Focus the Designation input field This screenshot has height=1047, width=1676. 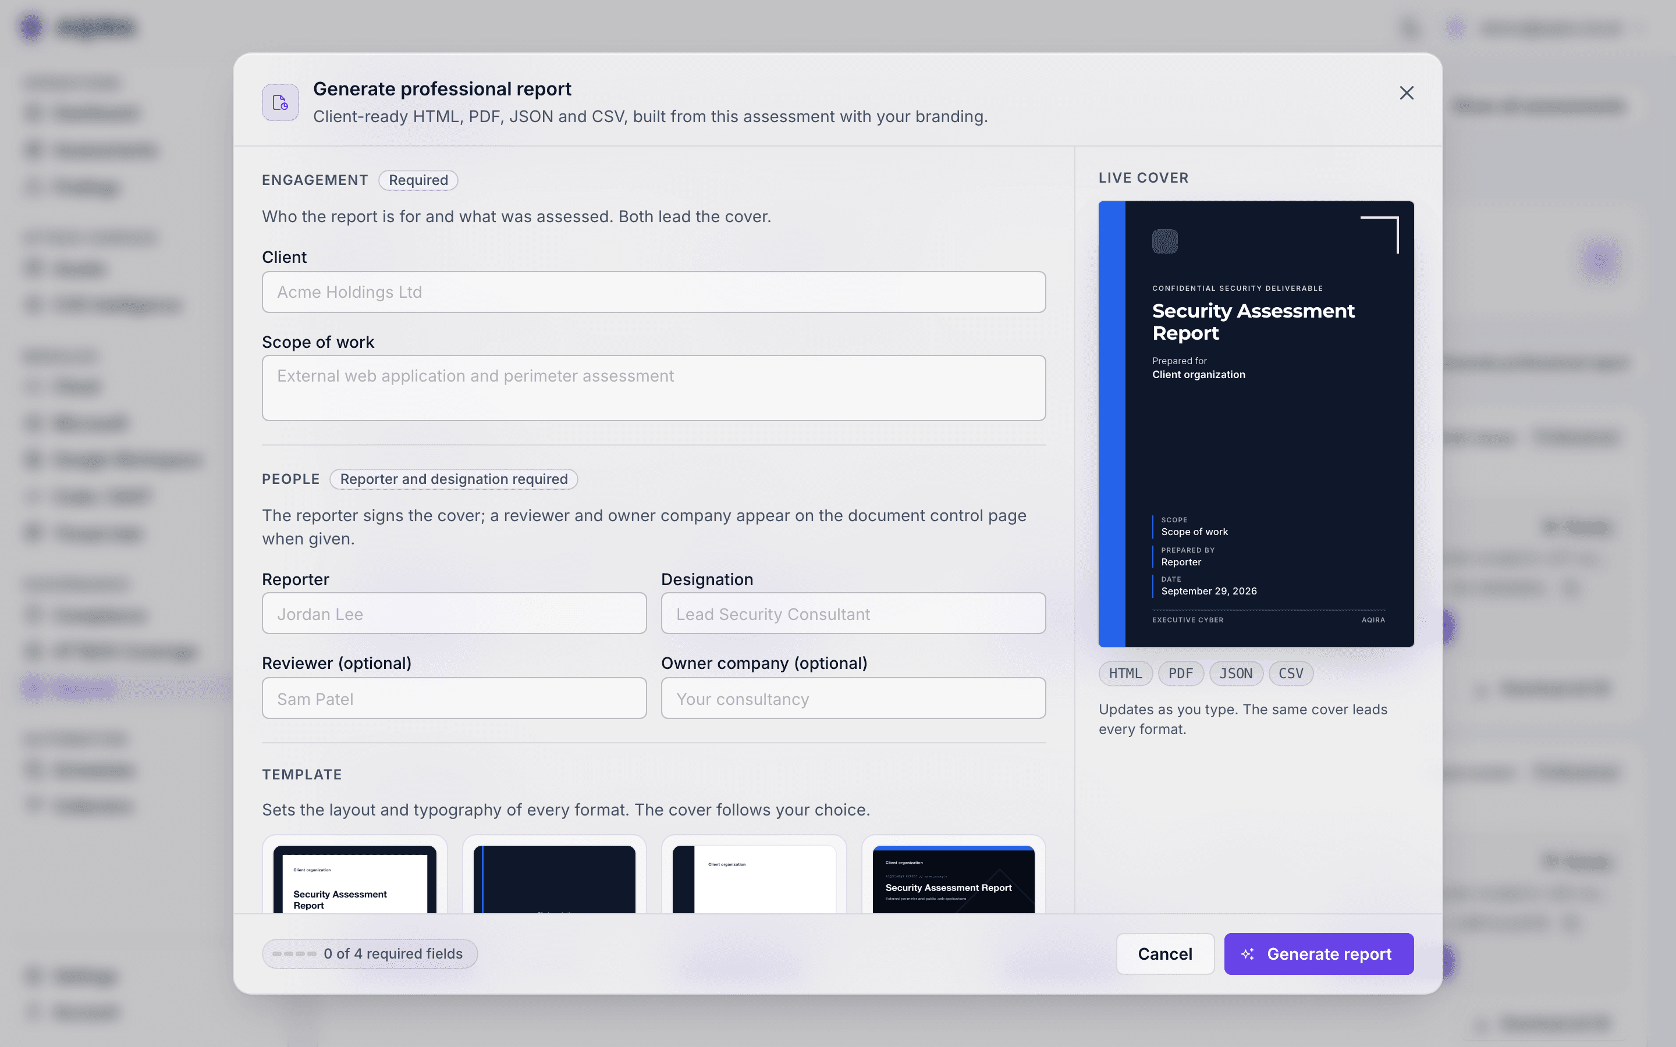[x=853, y=614]
